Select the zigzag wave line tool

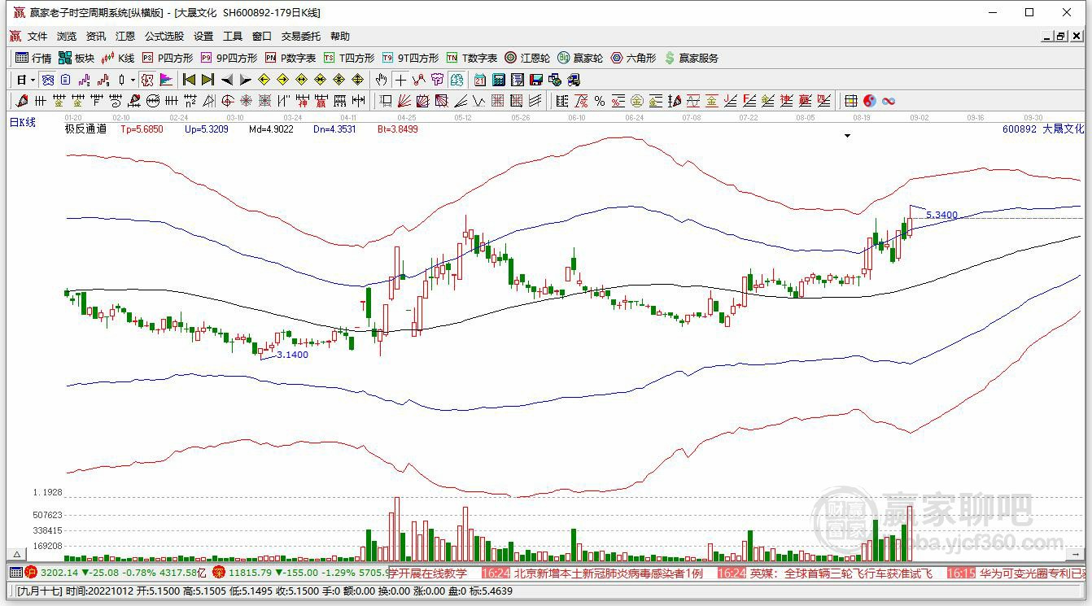pos(478,101)
